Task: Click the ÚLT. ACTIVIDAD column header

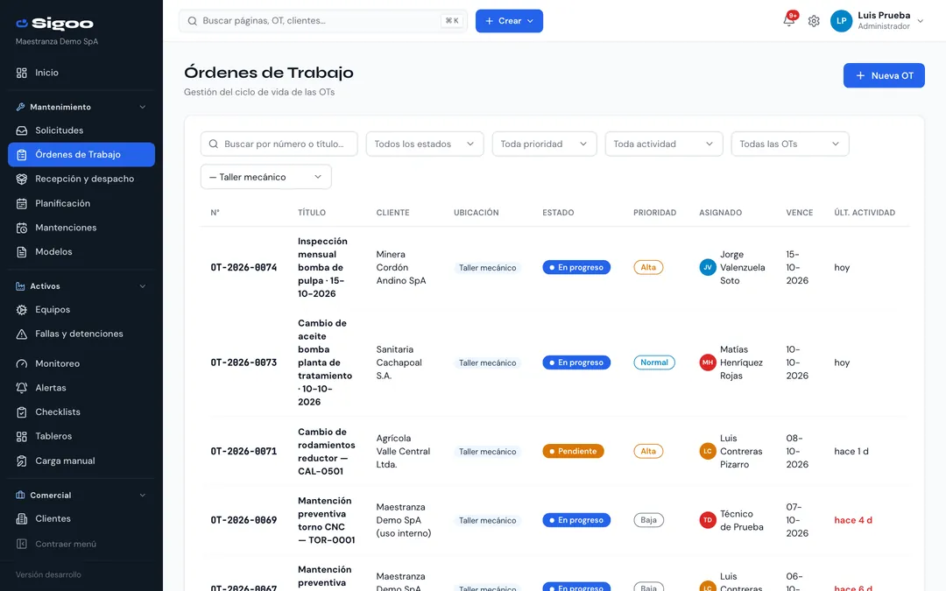Action: [x=865, y=213]
